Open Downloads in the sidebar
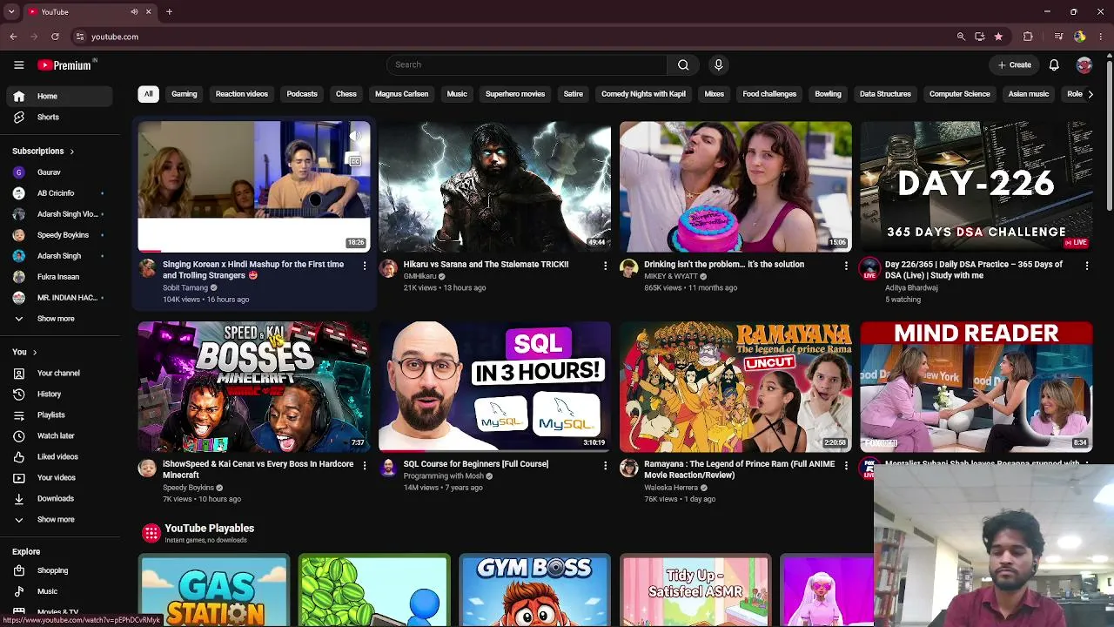The image size is (1114, 627). click(x=58, y=498)
